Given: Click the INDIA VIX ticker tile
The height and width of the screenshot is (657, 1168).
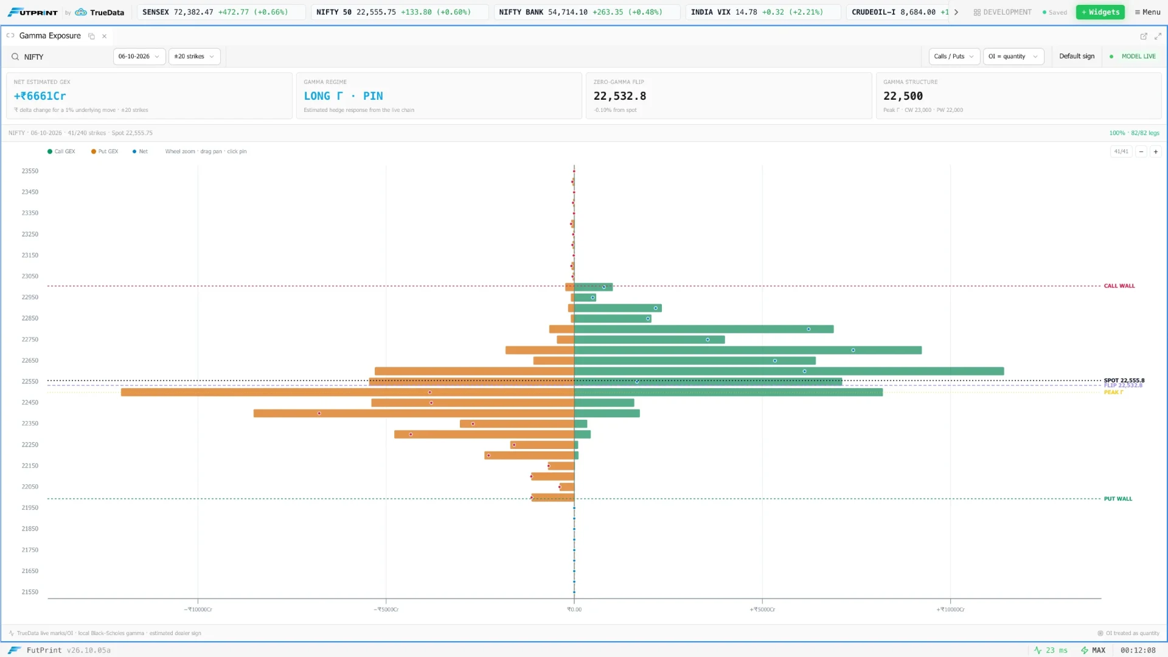Looking at the screenshot, I should click(x=763, y=12).
